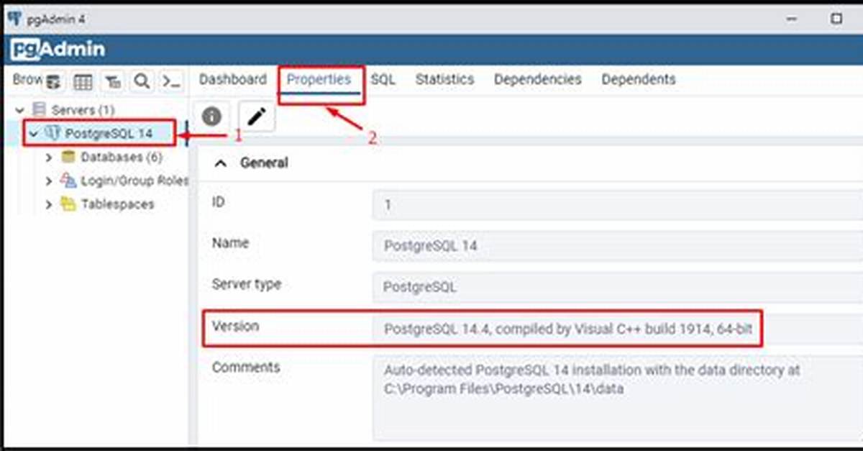This screenshot has width=863, height=451.
Task: Click the Server type field
Action: [x=618, y=287]
